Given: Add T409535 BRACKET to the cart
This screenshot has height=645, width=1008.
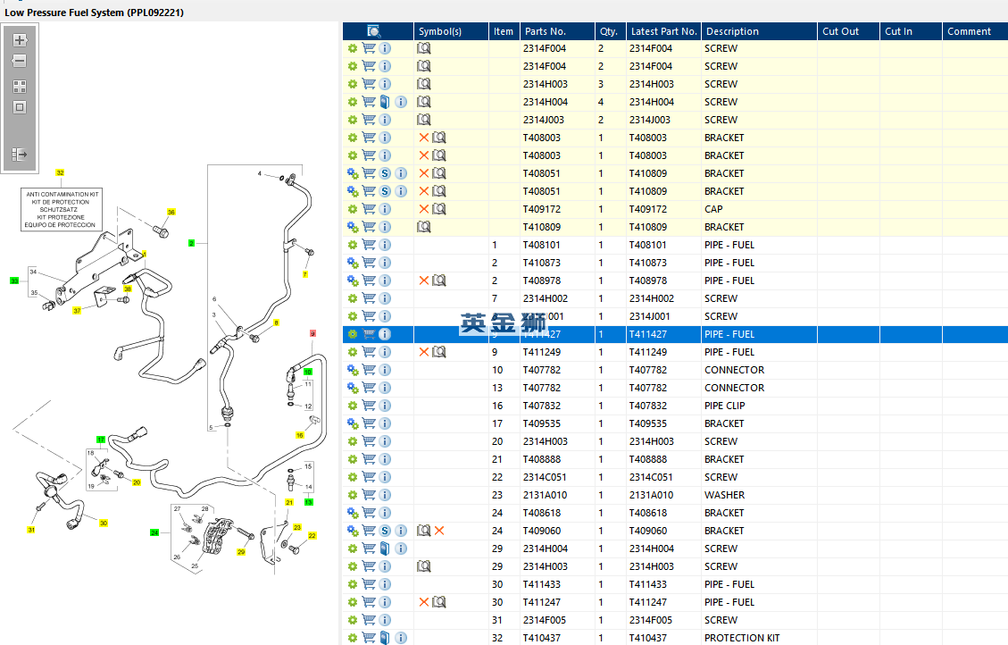Looking at the screenshot, I should [x=369, y=423].
